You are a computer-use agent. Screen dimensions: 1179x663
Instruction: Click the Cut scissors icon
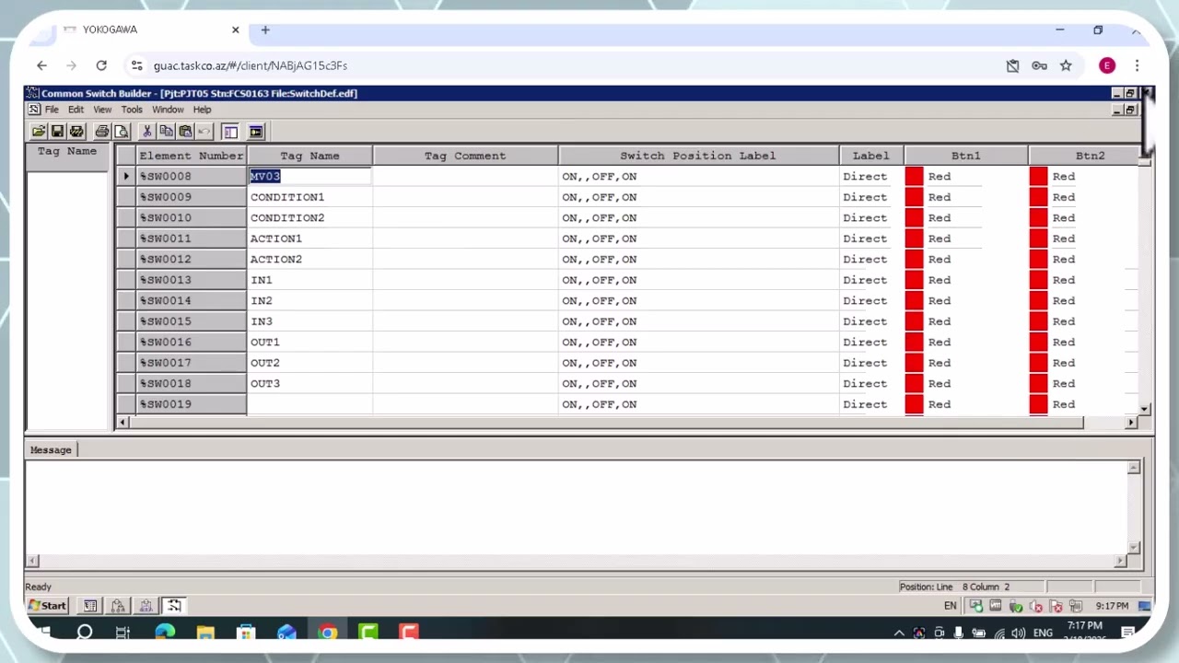tap(146, 132)
